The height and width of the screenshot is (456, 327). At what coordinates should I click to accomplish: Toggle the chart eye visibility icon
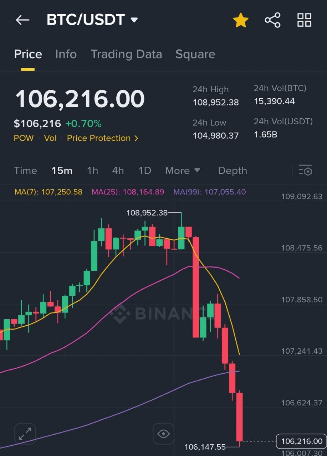(x=163, y=434)
